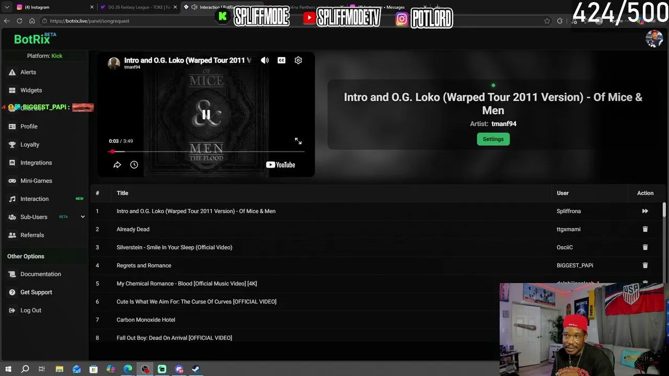Viewport: 669px width, 376px height.
Task: Open the video on YouTube logo
Action: [x=281, y=164]
